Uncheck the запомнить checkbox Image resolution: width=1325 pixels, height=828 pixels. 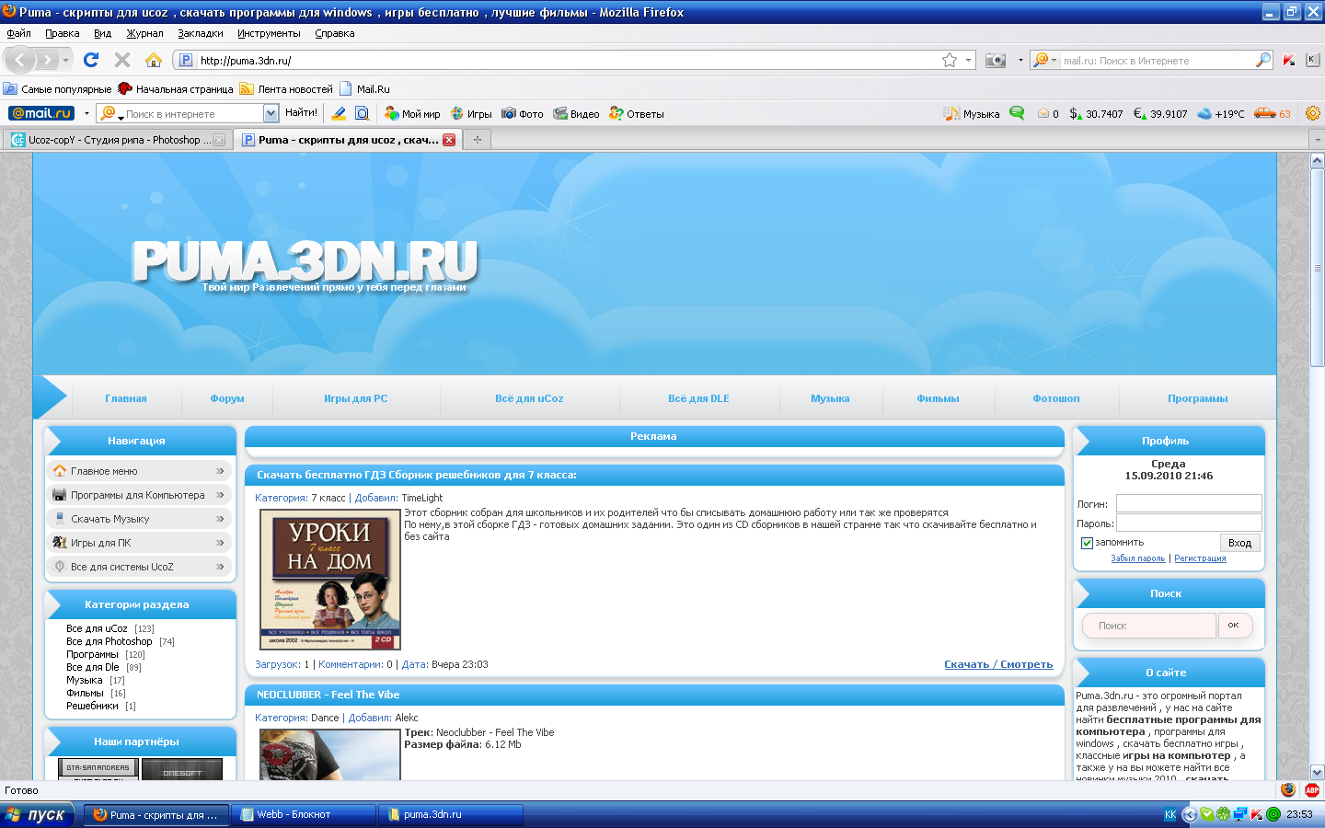[1087, 543]
